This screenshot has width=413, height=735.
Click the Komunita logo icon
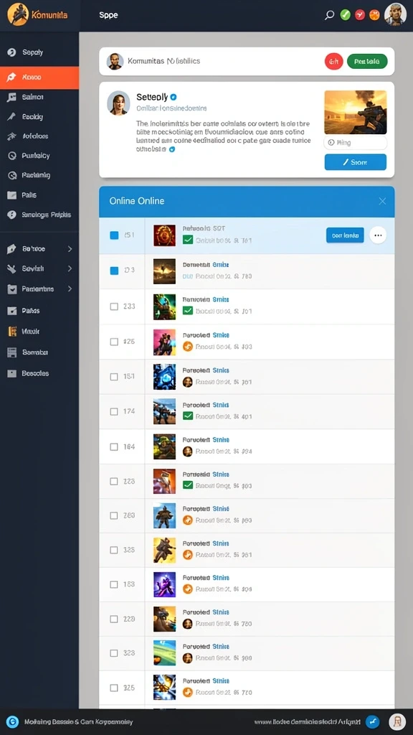18,14
